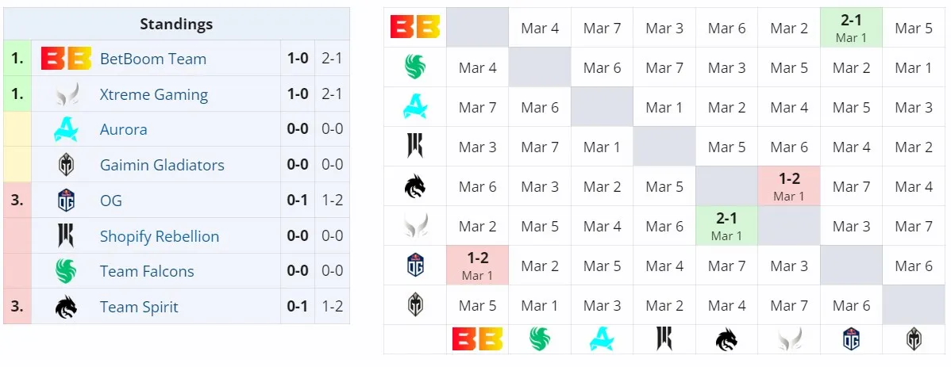Click Shopify Rebellion logo in crosstable left column
The image size is (951, 367).
pos(415,146)
